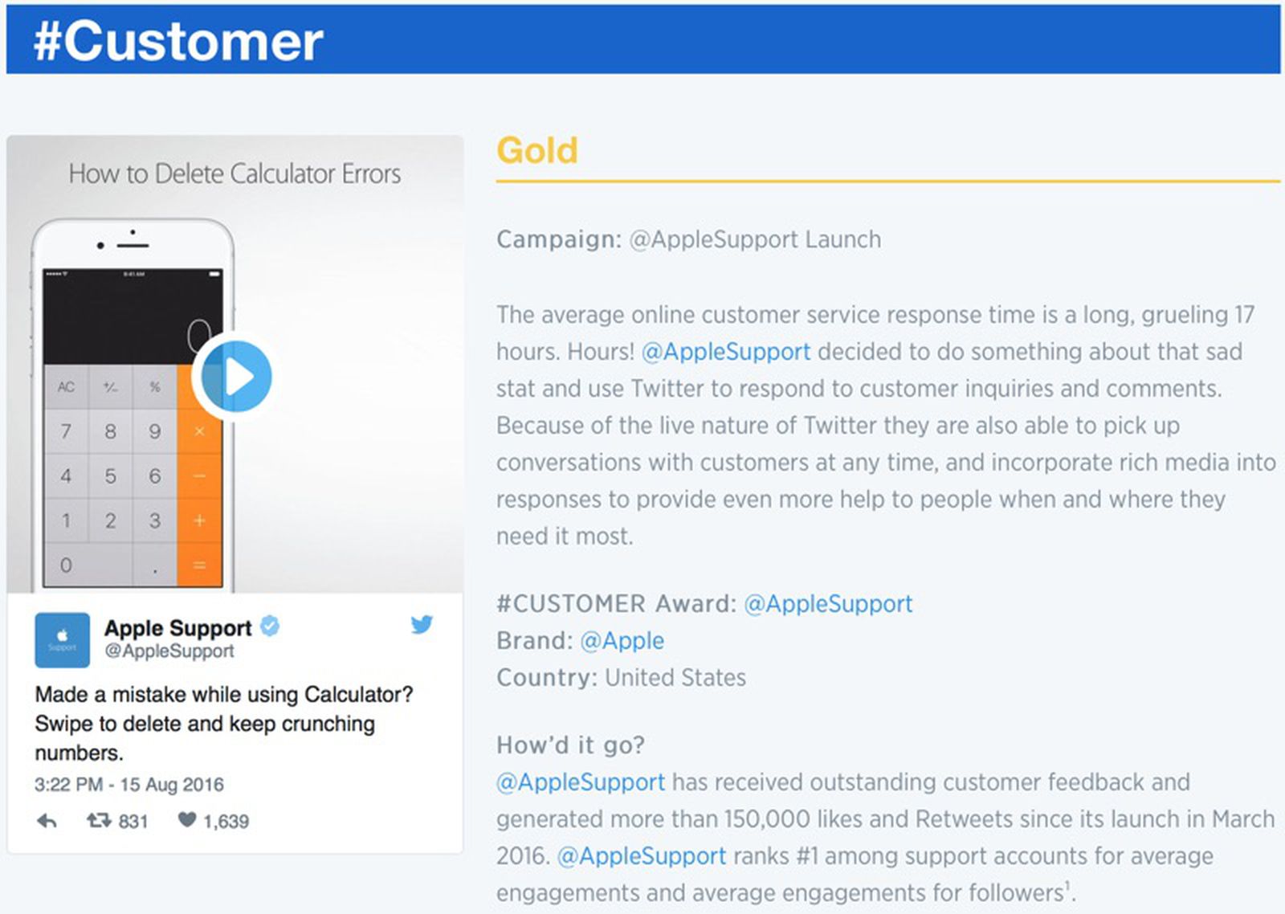Open the tweet timestamp 15 Aug 2016

pyautogui.click(x=128, y=785)
